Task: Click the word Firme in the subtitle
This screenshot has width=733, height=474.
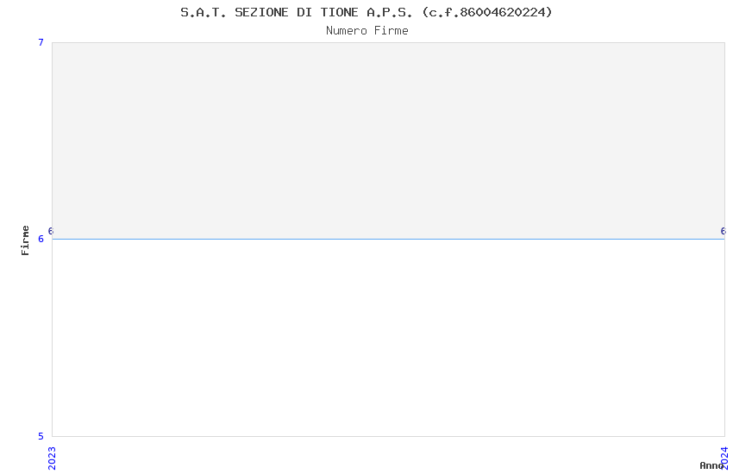Action: coord(392,31)
